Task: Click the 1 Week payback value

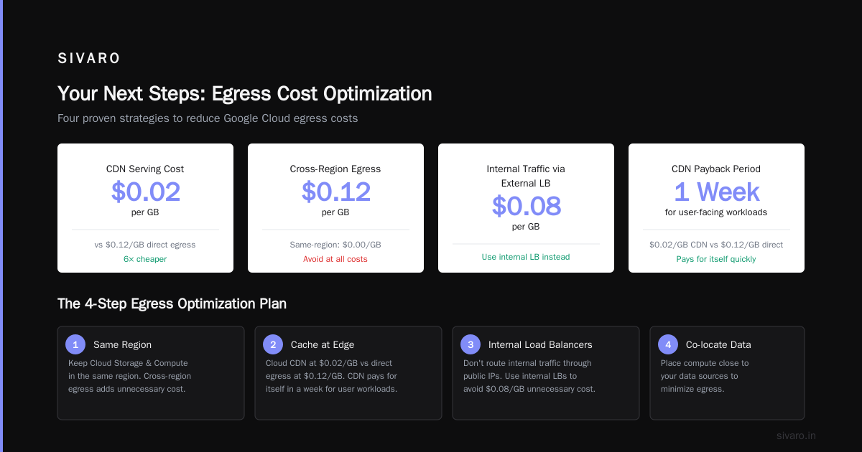Action: 716,192
